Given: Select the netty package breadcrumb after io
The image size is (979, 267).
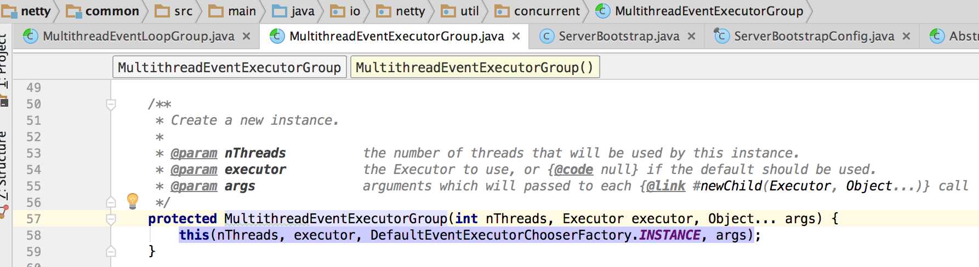Looking at the screenshot, I should tap(401, 11).
